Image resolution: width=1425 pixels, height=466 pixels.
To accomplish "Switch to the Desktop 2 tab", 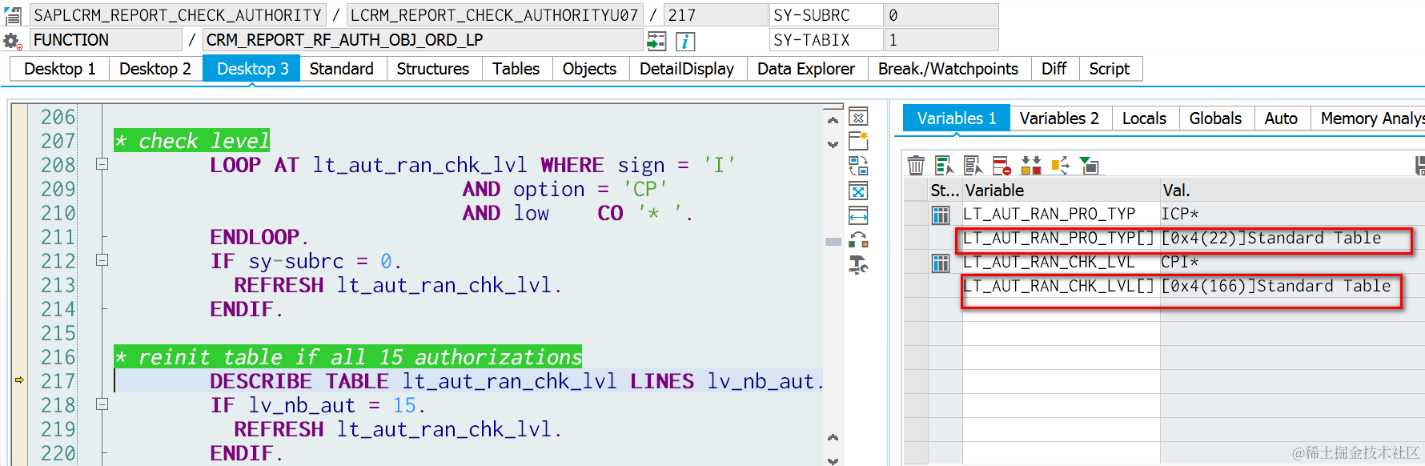I will click(155, 69).
